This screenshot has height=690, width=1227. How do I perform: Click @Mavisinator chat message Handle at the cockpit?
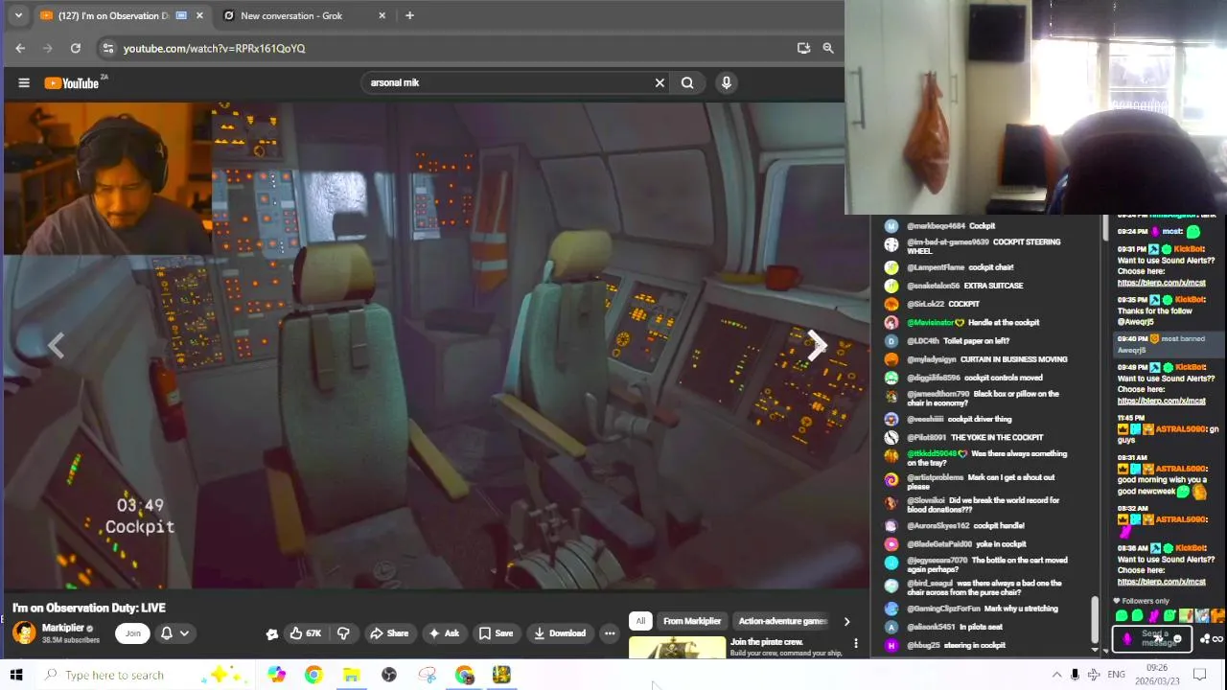[x=973, y=323]
